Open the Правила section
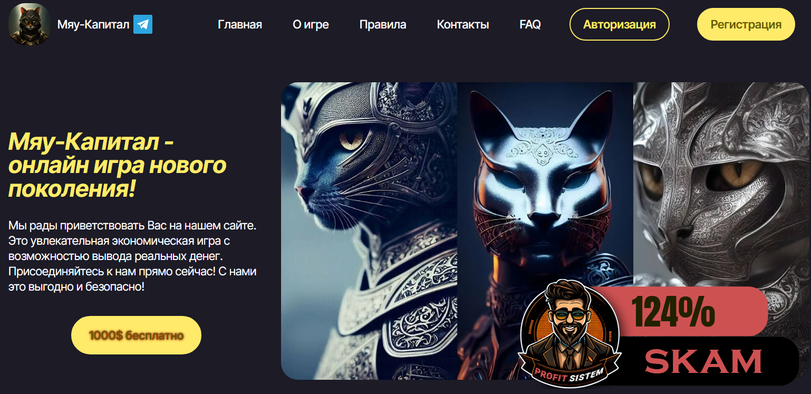Viewport: 811px width, 394px height. (x=383, y=24)
